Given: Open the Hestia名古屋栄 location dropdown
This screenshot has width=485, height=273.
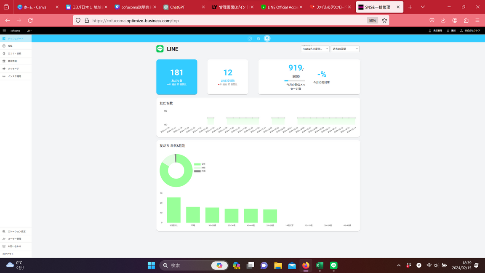Looking at the screenshot, I should point(315,49).
